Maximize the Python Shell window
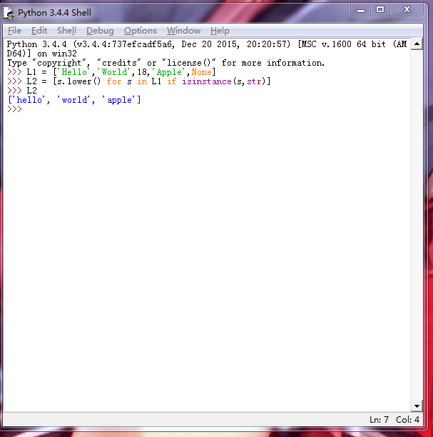Viewport: 433px width, 437px height. point(380,9)
